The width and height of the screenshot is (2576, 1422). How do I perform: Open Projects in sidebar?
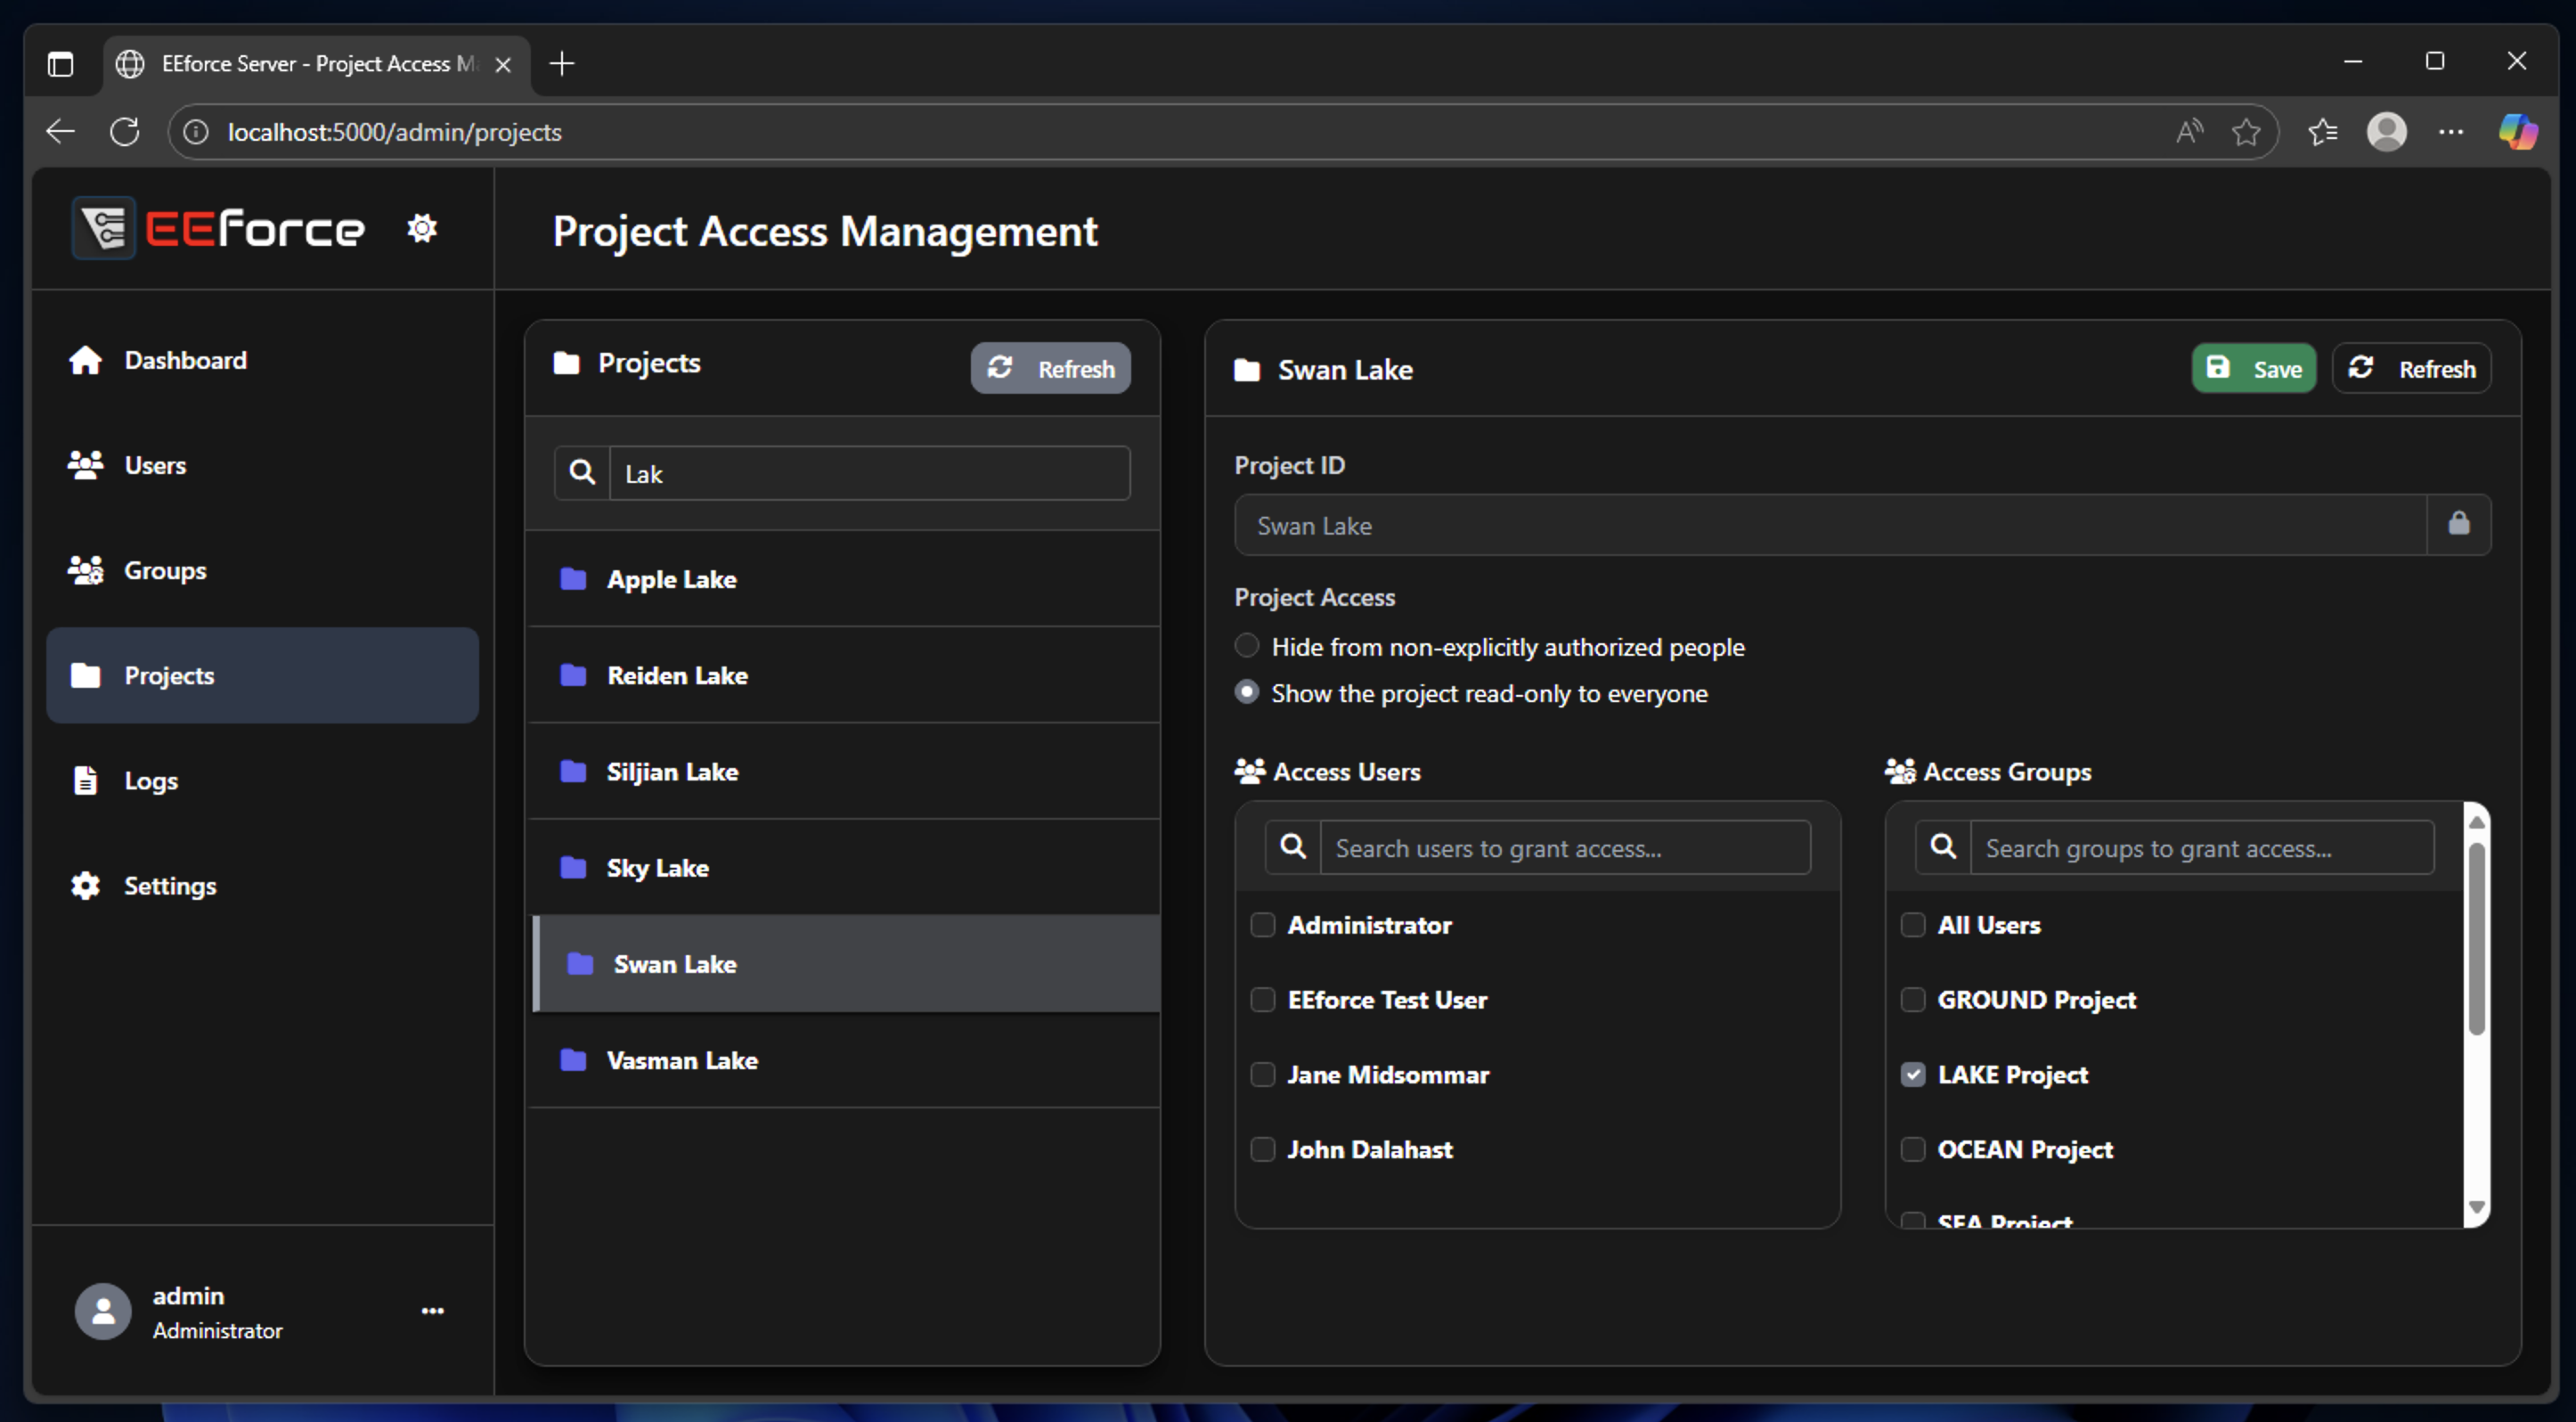tap(262, 675)
